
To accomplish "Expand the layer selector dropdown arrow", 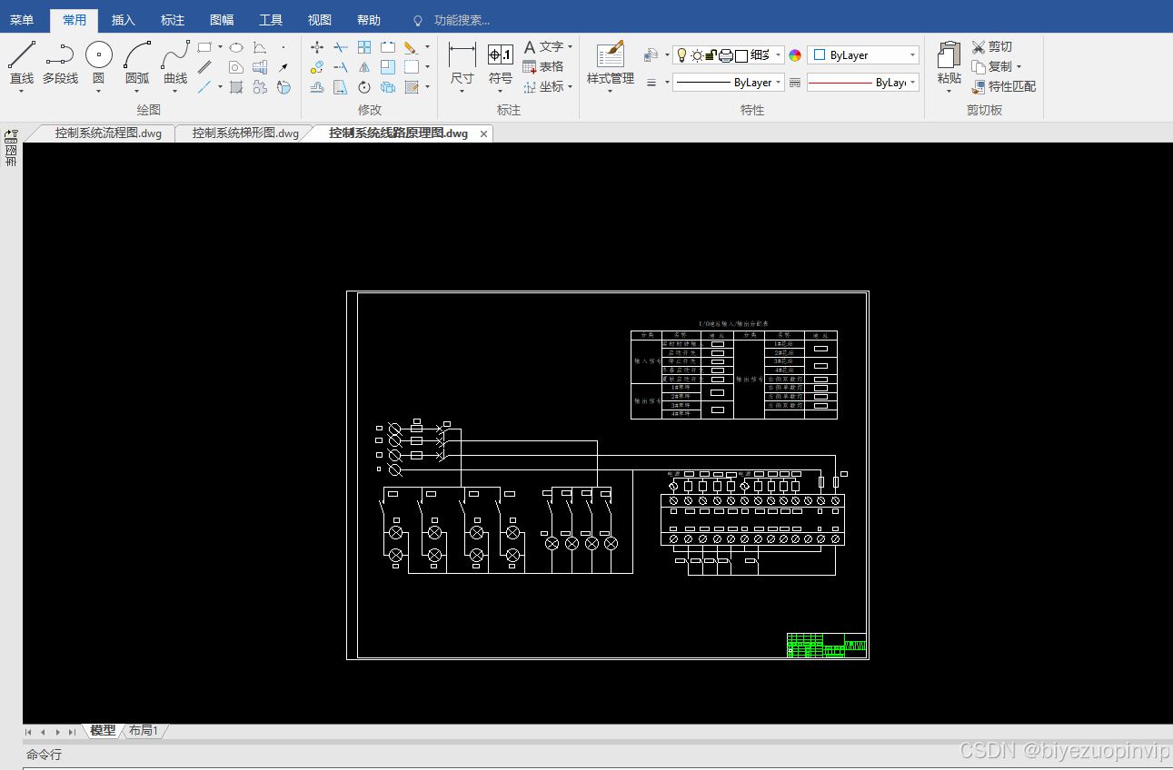I will coord(779,55).
